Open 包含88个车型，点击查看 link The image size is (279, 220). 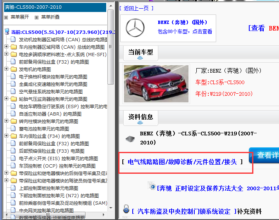185,31
